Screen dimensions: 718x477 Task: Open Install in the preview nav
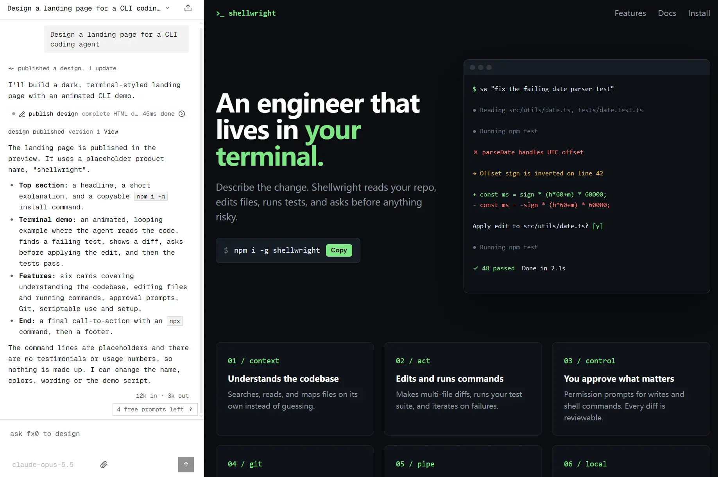pos(699,13)
